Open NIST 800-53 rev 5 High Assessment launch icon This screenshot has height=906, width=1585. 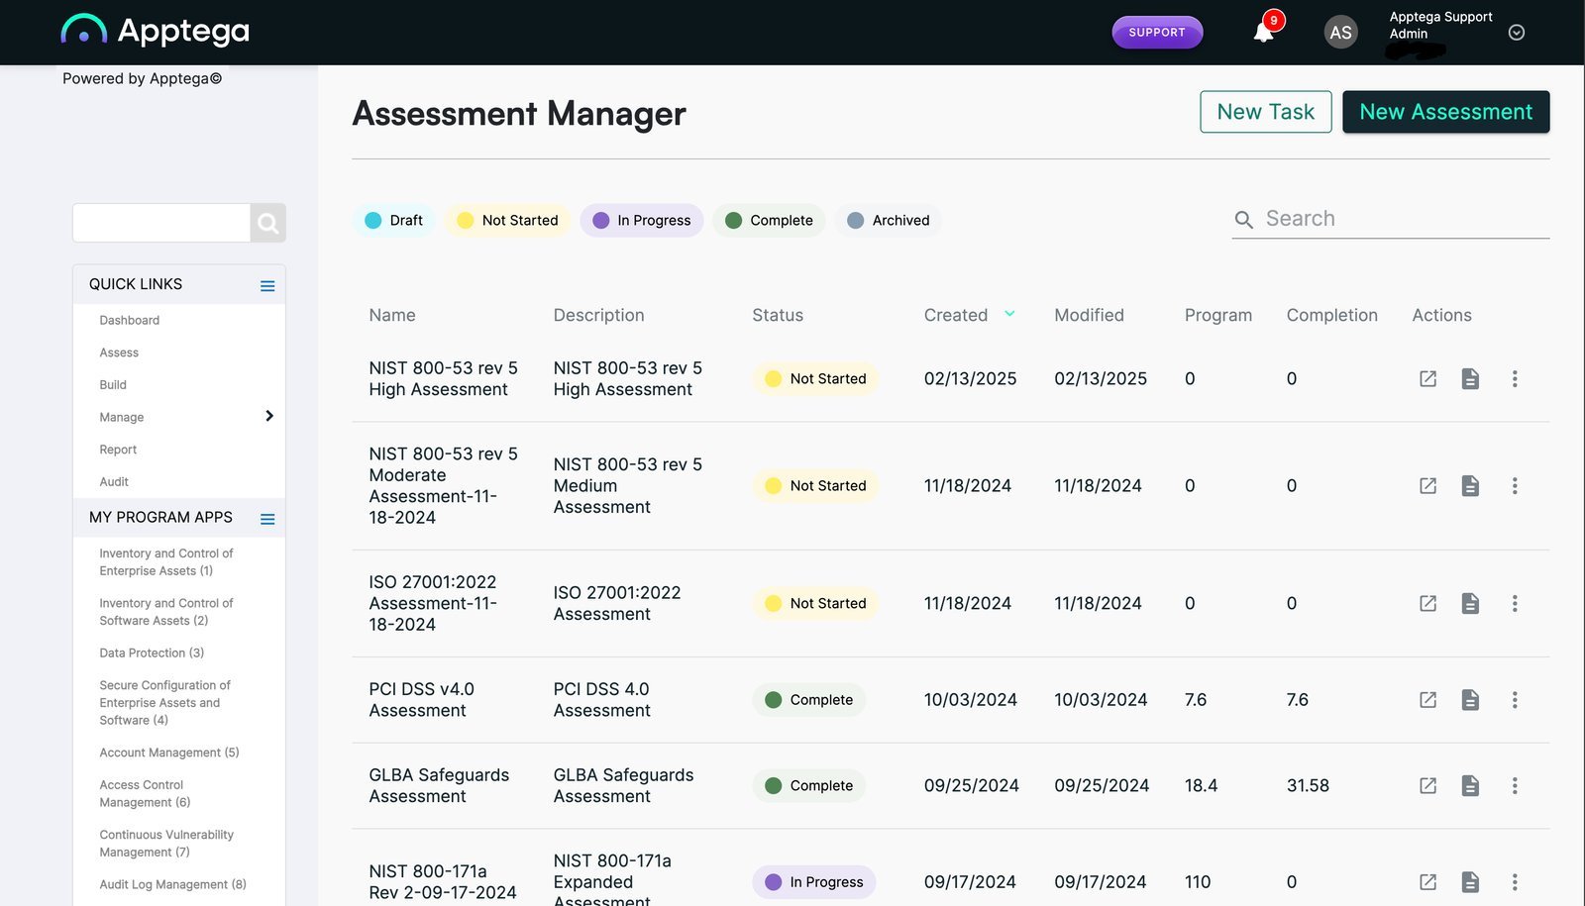[x=1427, y=378]
